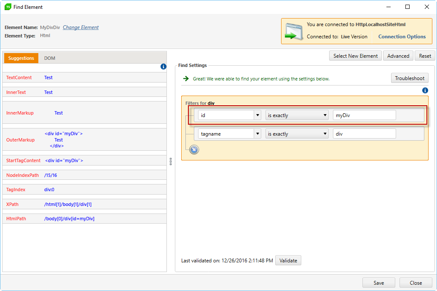Click Select New Element button

tap(355, 56)
